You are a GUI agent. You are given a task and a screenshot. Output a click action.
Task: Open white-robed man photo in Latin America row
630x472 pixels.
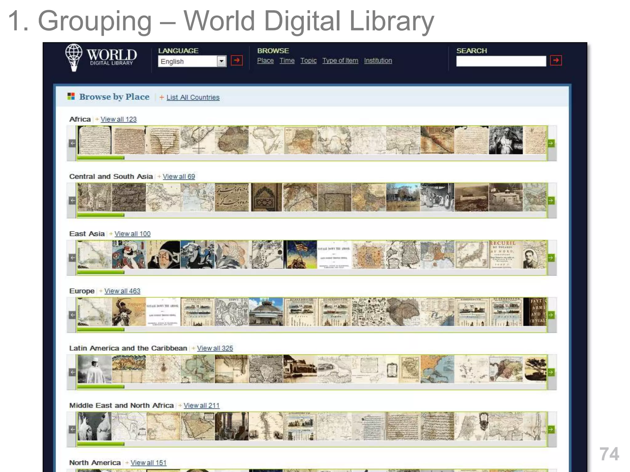(94, 369)
